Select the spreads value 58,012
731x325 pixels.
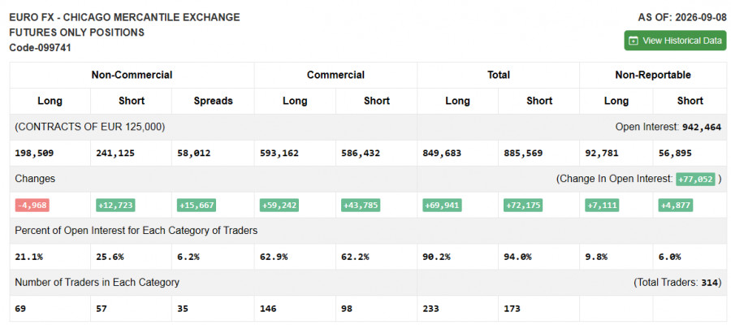point(193,153)
